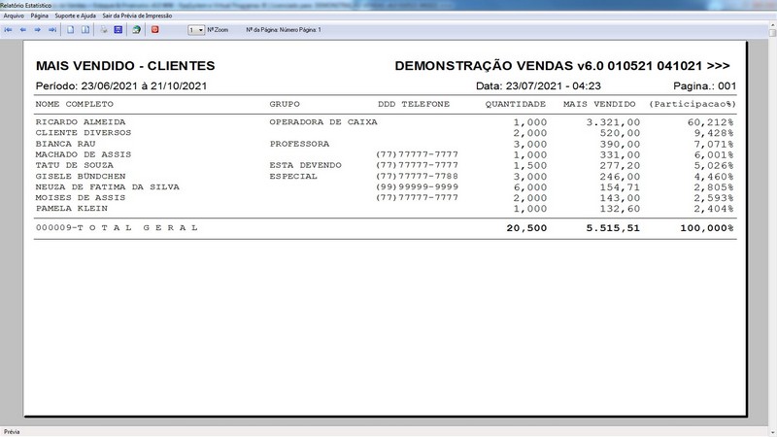Click GISELE BÜNDCHEN name
The width and height of the screenshot is (777, 437).
point(81,177)
